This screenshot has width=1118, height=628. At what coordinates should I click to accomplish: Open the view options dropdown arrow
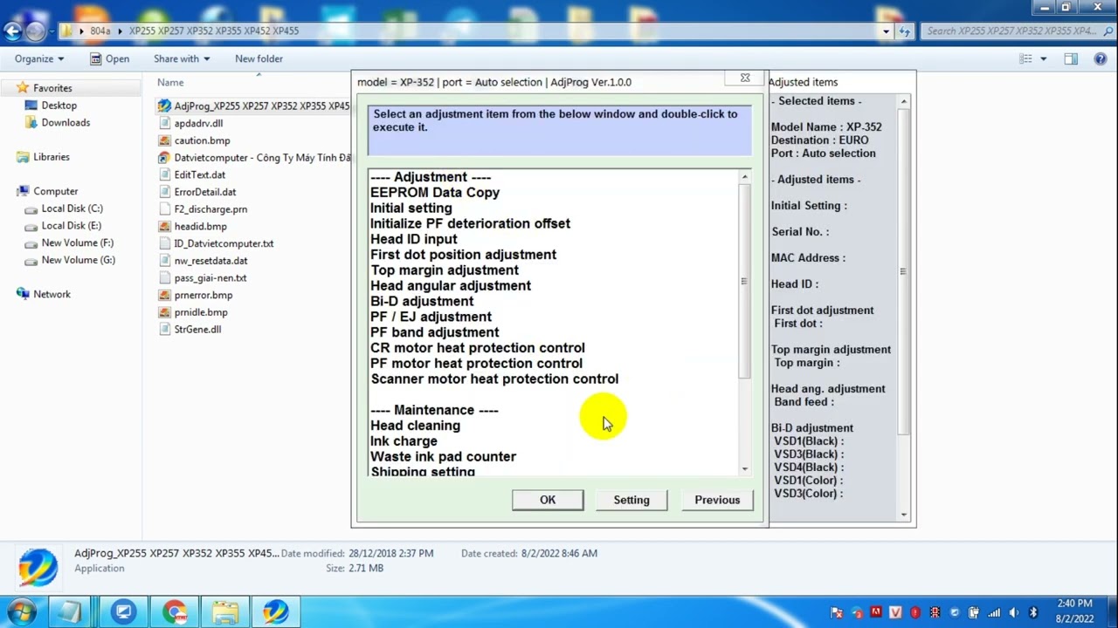[x=1044, y=58]
